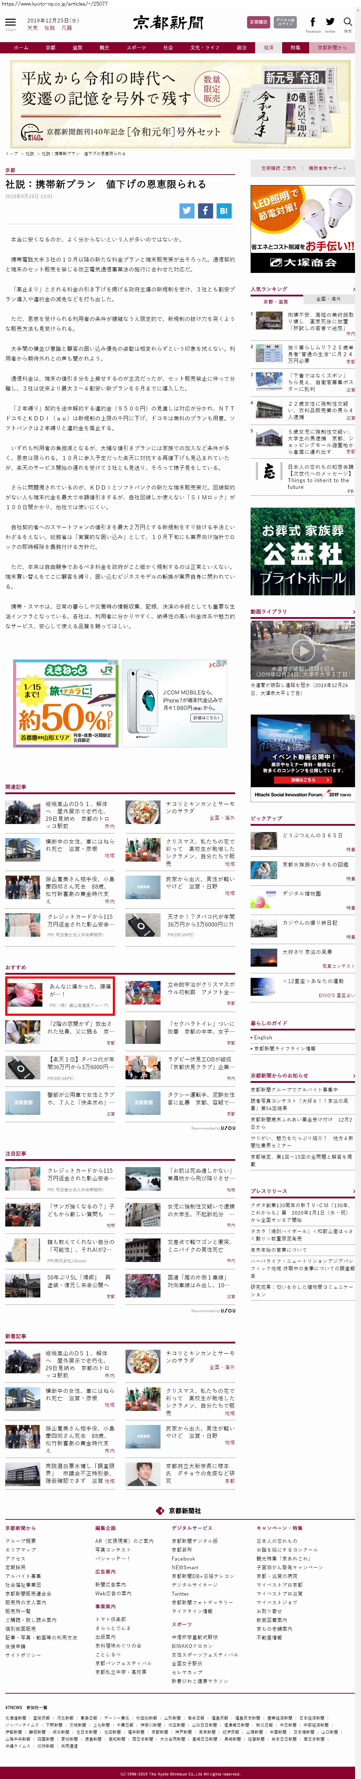Image resolution: width=361 pixels, height=1779 pixels.
Task: Click the 定期購読 button in header
Action: 258,22
